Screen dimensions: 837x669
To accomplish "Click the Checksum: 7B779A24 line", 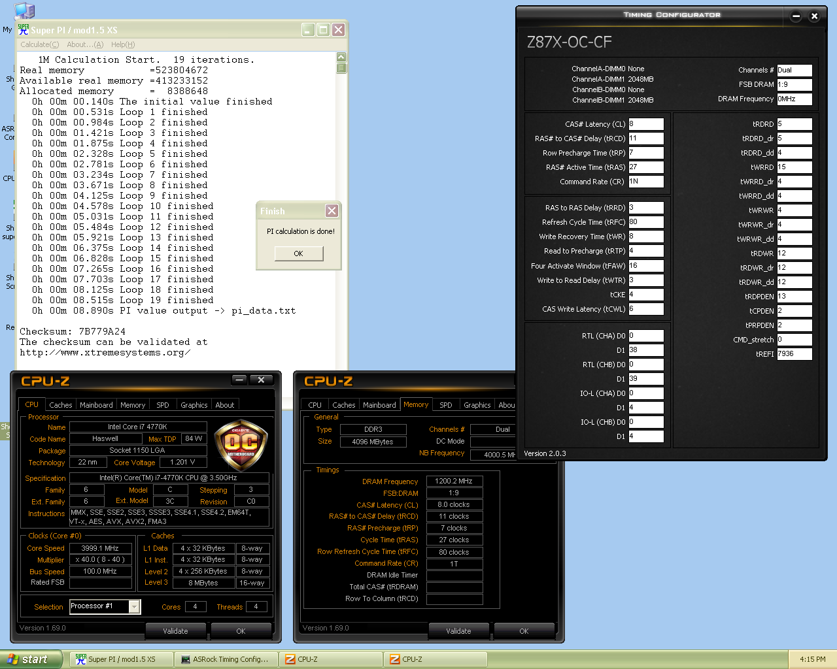I will (73, 331).
